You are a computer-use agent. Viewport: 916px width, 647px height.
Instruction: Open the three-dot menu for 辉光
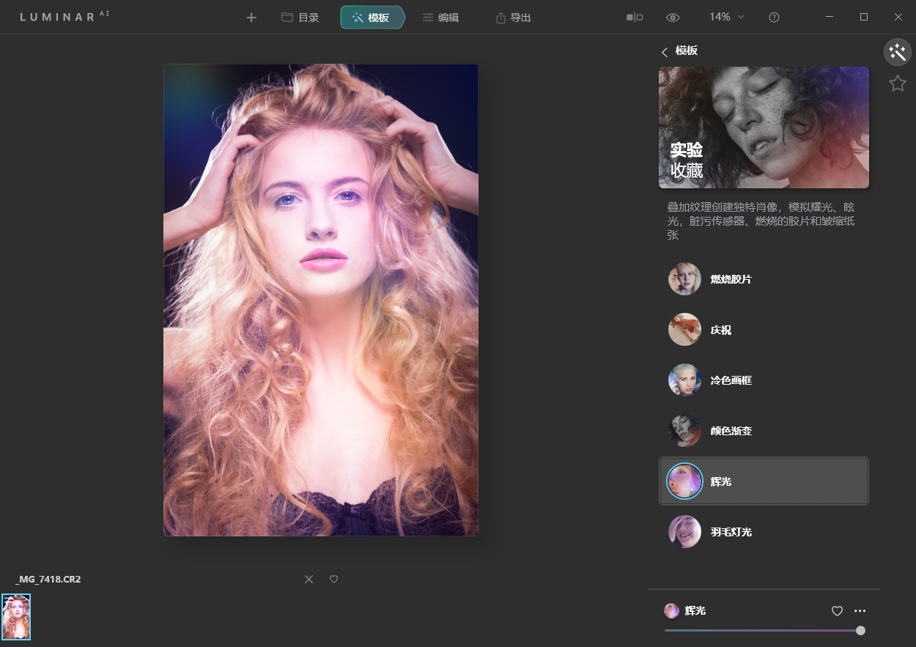[x=860, y=611]
